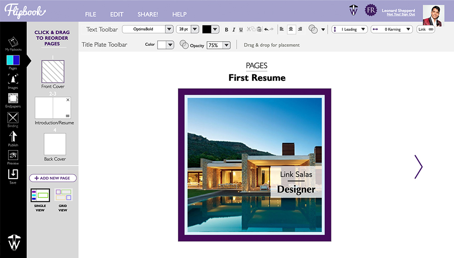Image resolution: width=454 pixels, height=258 pixels.
Task: Expand the text opacity dropdown arrow
Action: point(323,29)
